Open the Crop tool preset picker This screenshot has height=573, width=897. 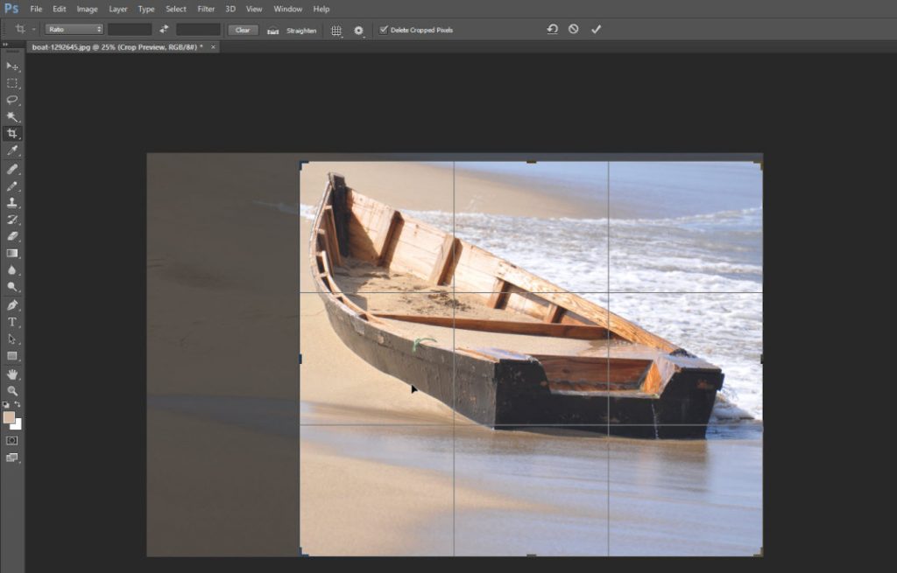point(25,29)
